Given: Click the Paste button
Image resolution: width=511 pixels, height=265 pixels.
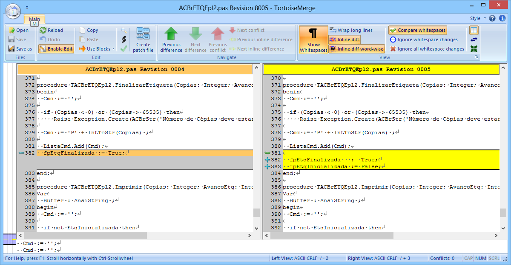Looking at the screenshot, I should point(89,39).
